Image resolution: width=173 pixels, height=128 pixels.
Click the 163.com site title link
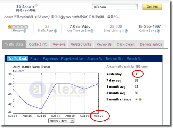pos(25,6)
